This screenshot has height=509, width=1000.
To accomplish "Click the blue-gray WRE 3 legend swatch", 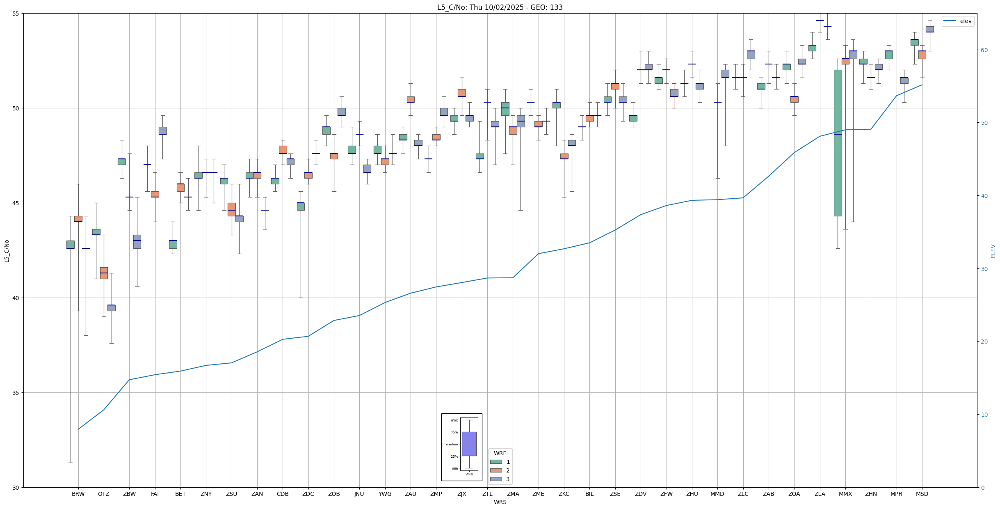I will [x=495, y=479].
